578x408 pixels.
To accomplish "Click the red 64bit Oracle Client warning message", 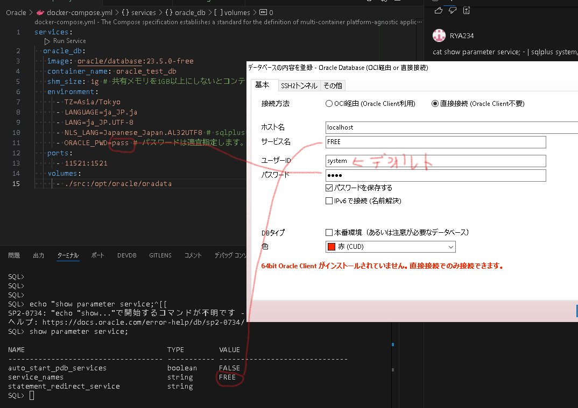I will [x=382, y=266].
